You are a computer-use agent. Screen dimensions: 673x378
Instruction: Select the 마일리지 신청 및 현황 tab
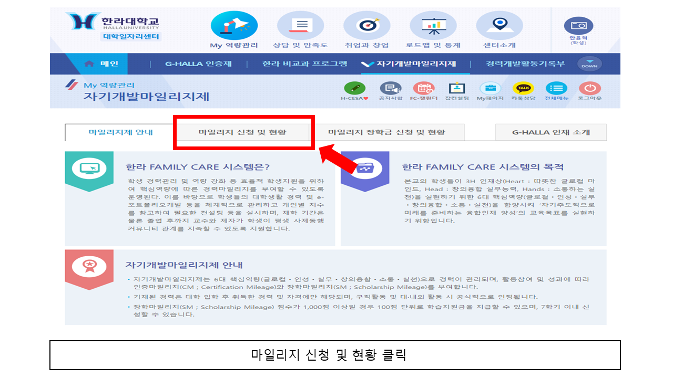(242, 132)
